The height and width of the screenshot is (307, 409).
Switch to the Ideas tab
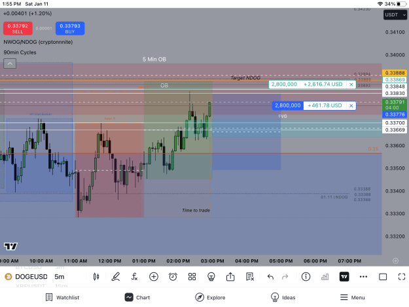point(283,297)
